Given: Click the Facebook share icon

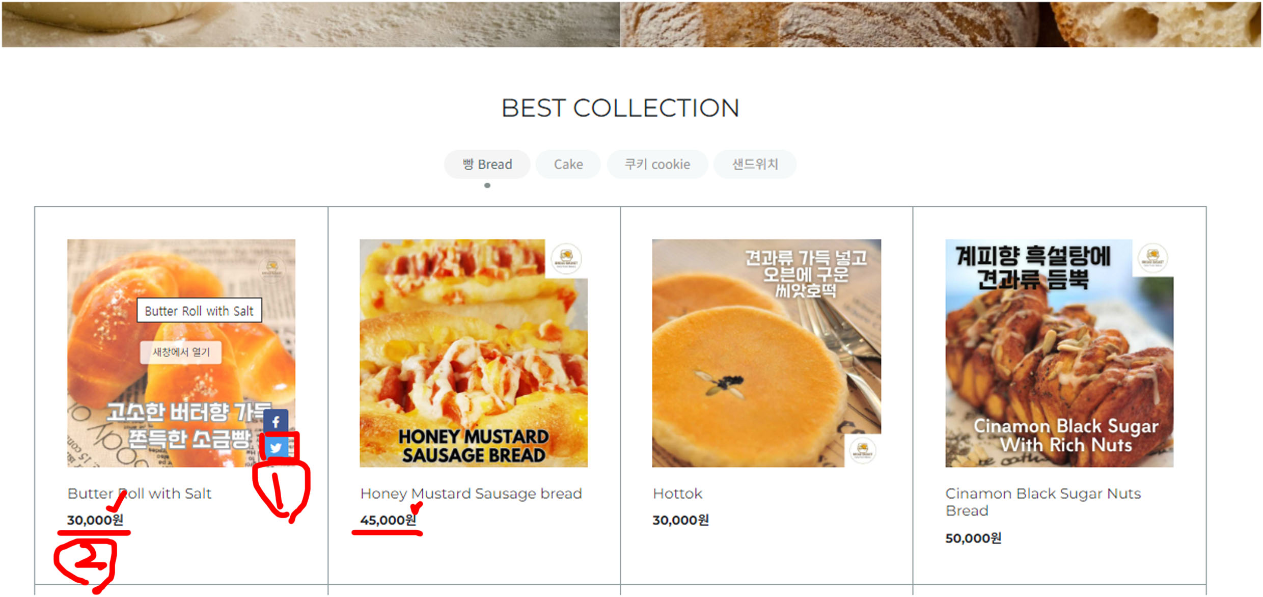Looking at the screenshot, I should 276,422.
